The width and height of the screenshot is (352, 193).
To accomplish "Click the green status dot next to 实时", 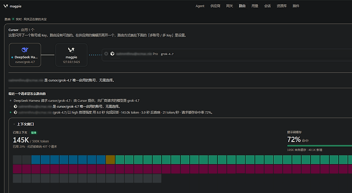I will click(x=13, y=19).
